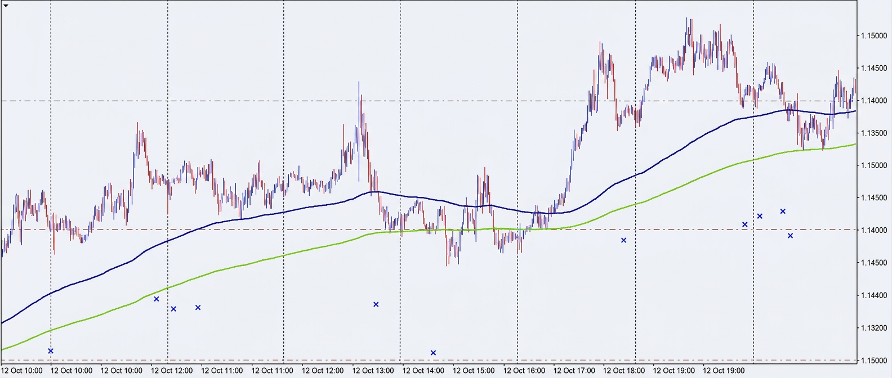Image resolution: width=892 pixels, height=378 pixels.
Task: Click the lone x marker under green line before 18:00 gridline
Action: click(623, 240)
